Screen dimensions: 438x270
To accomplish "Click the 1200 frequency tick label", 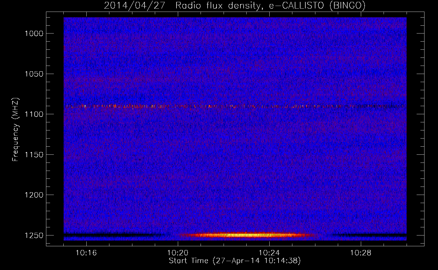I will point(34,195).
